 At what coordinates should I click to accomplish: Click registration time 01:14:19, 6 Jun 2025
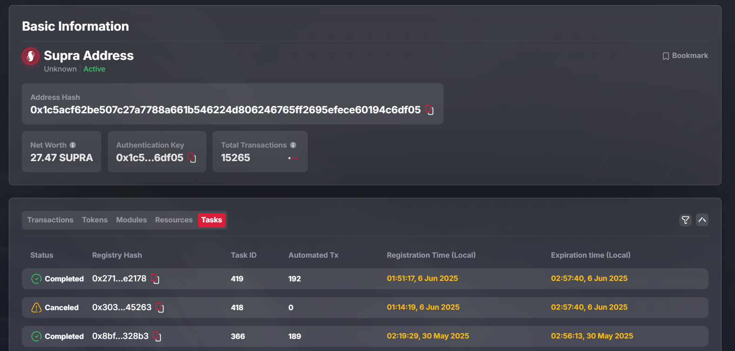[423, 307]
